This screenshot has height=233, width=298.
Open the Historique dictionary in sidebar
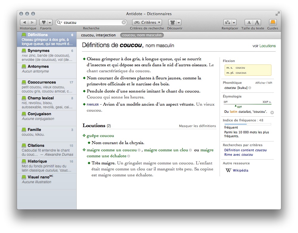click(47, 165)
